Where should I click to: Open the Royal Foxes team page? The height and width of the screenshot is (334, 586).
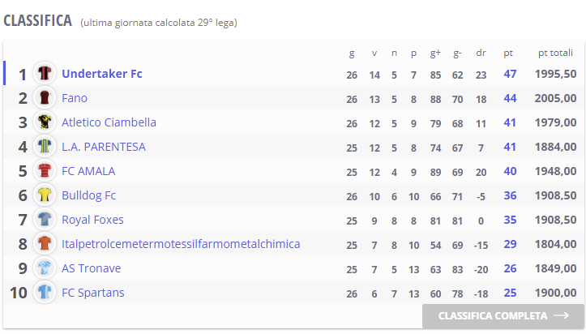[92, 220]
